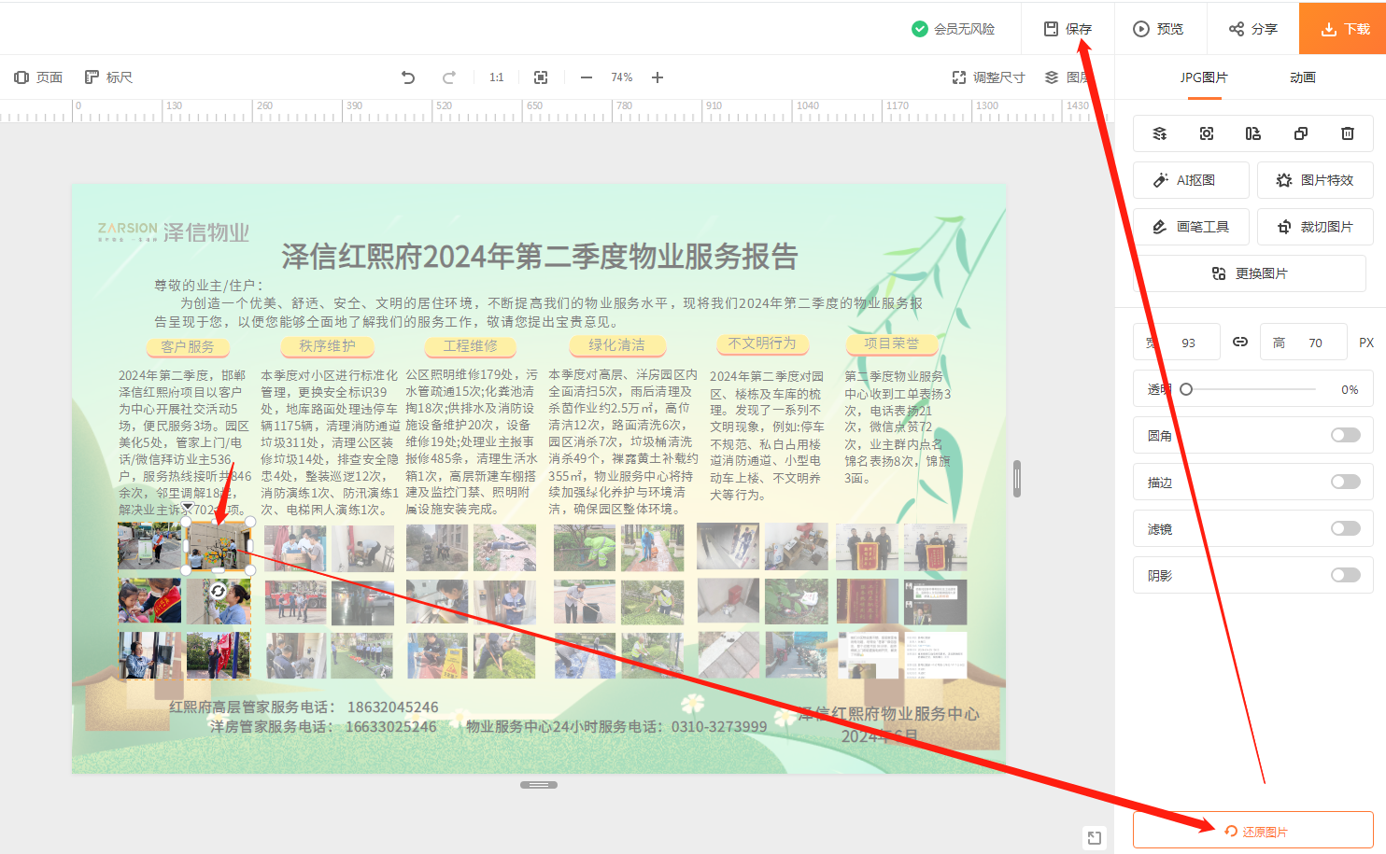Viewport: 1386px width, 854px height.
Task: Click service hotline 0310-3273999 text
Action: (x=719, y=726)
